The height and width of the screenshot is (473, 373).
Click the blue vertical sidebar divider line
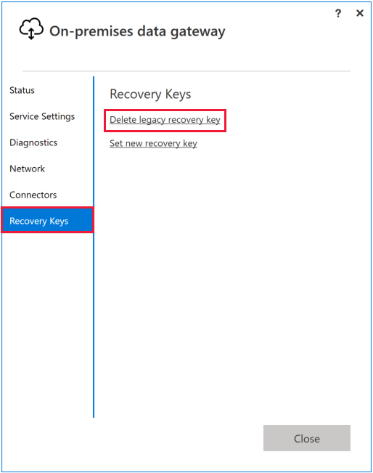(x=94, y=247)
